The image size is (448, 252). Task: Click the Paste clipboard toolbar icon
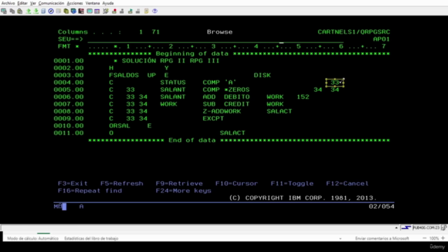[20, 11]
